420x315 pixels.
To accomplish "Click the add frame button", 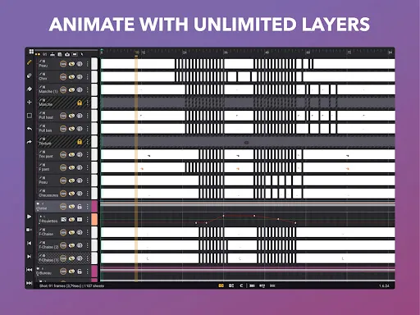I will tap(30, 230).
